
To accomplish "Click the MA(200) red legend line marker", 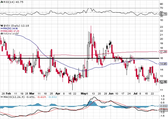I will pos(1,31).
